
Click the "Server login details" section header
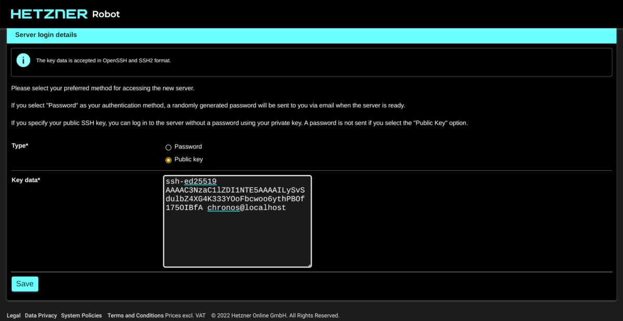(46, 35)
